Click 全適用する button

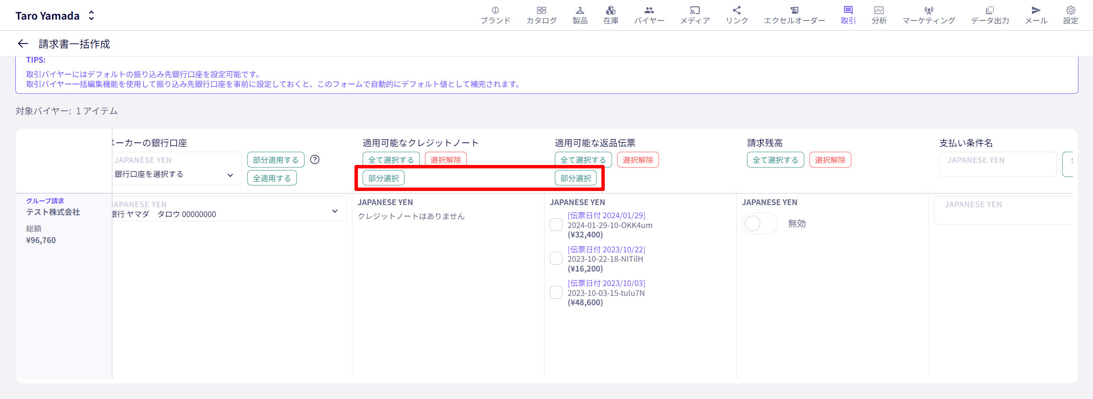click(272, 178)
